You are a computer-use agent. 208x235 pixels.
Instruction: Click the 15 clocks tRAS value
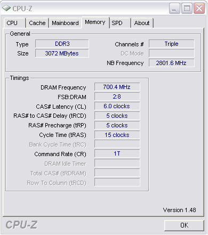117,135
